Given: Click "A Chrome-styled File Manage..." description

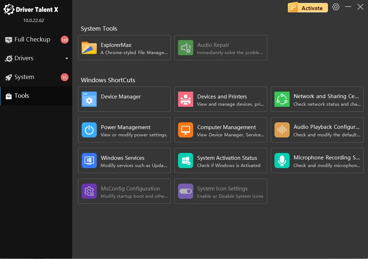Looking at the screenshot, I should click(134, 53).
